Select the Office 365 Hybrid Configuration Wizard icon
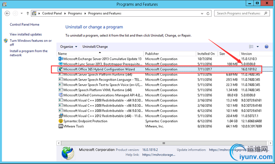 (60, 69)
